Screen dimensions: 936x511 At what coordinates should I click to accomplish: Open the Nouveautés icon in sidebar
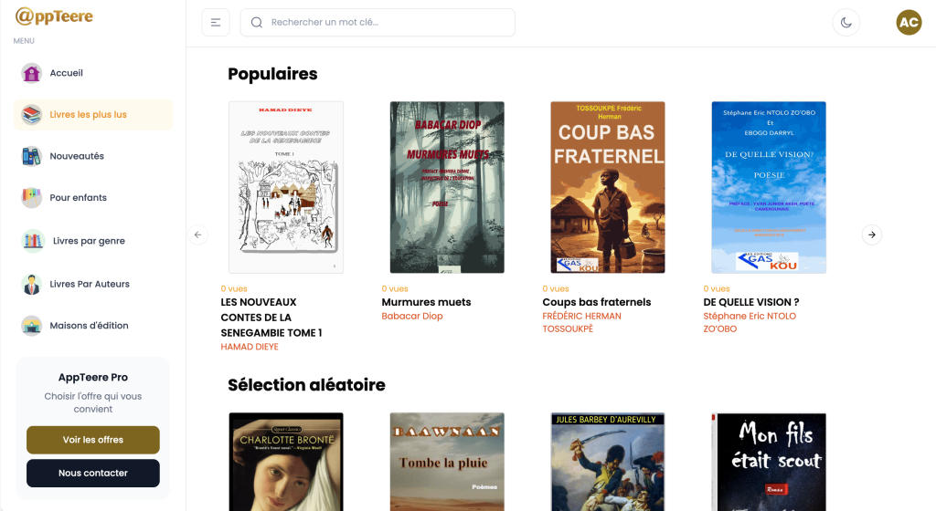pyautogui.click(x=32, y=156)
